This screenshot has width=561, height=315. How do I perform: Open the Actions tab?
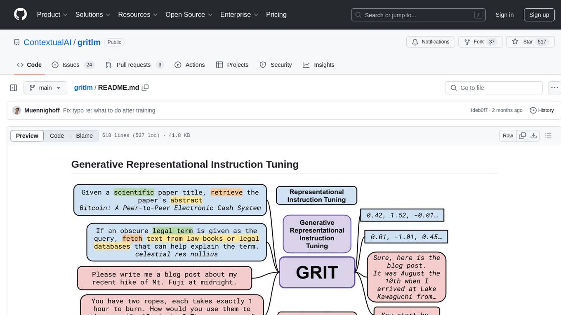click(190, 65)
